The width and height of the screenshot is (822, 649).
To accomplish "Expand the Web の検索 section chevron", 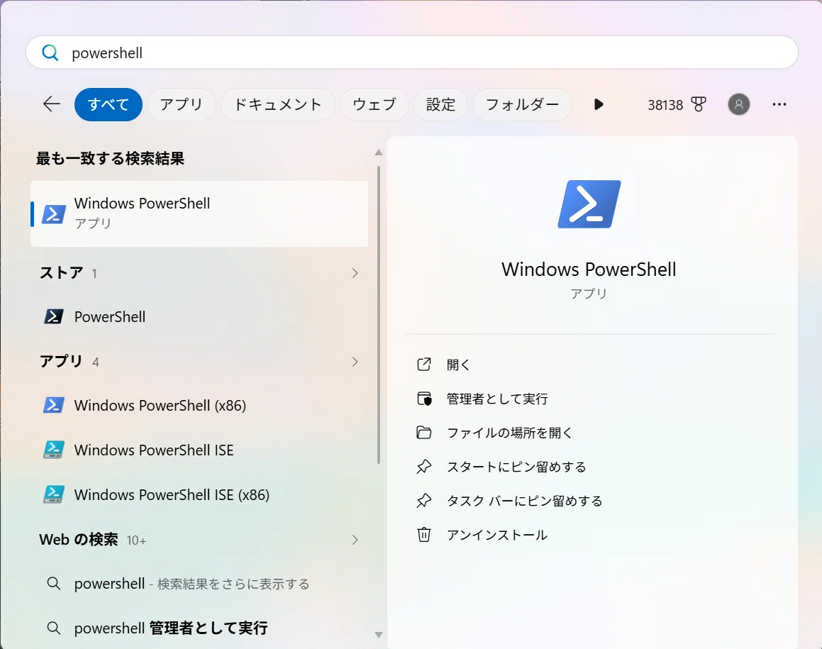I will (355, 540).
